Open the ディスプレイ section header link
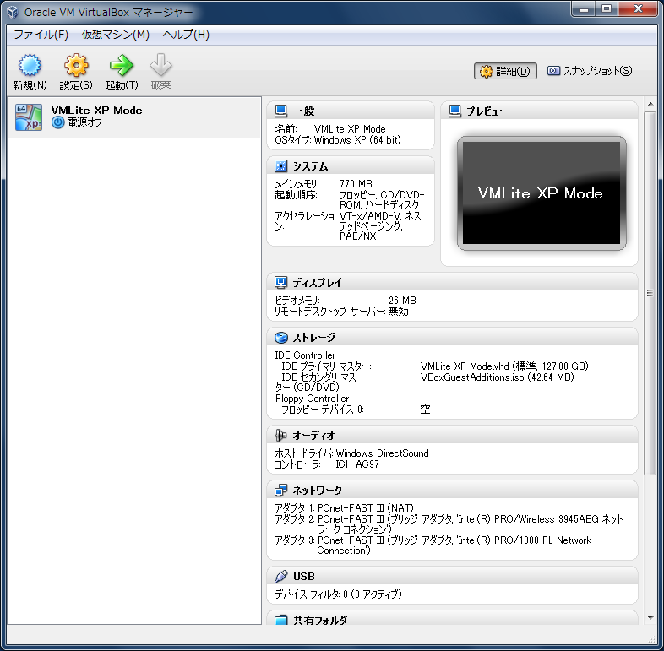 pos(317,282)
